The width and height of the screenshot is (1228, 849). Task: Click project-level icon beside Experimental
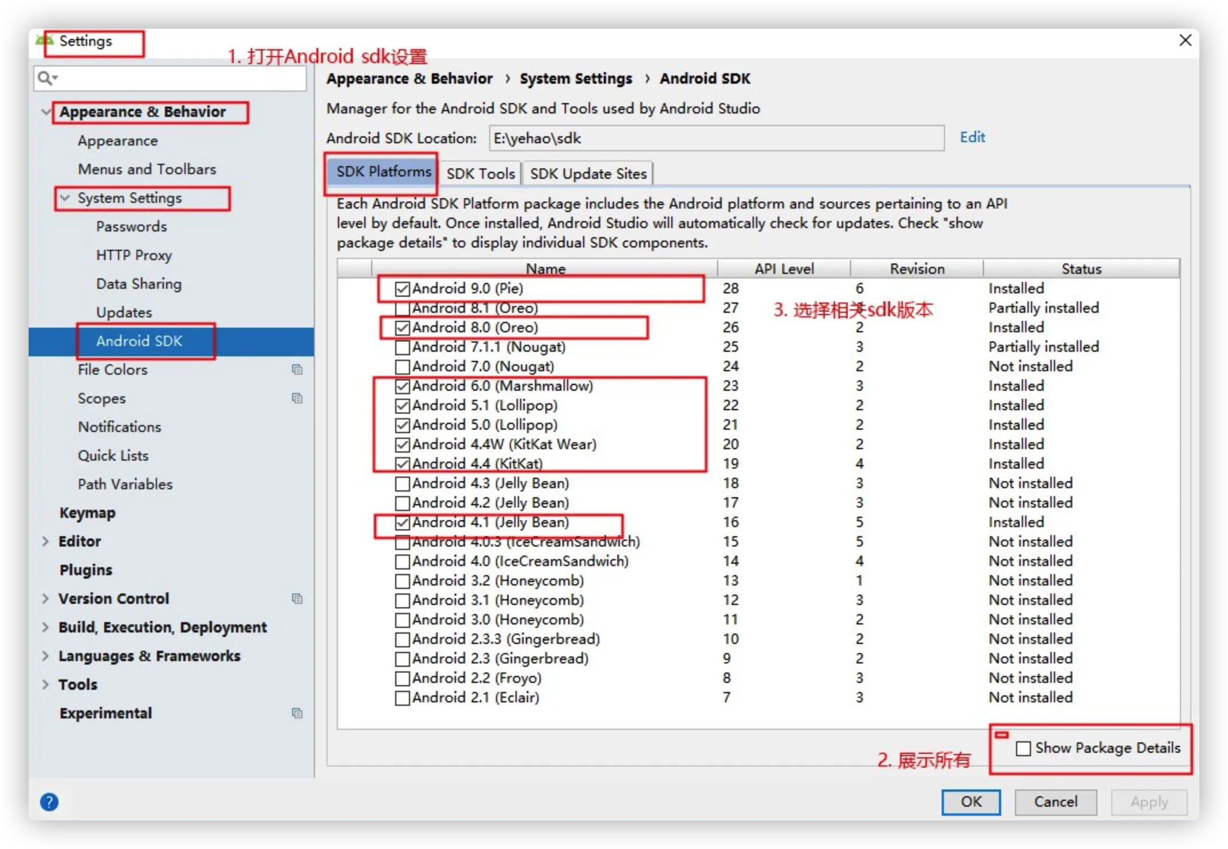(x=297, y=713)
